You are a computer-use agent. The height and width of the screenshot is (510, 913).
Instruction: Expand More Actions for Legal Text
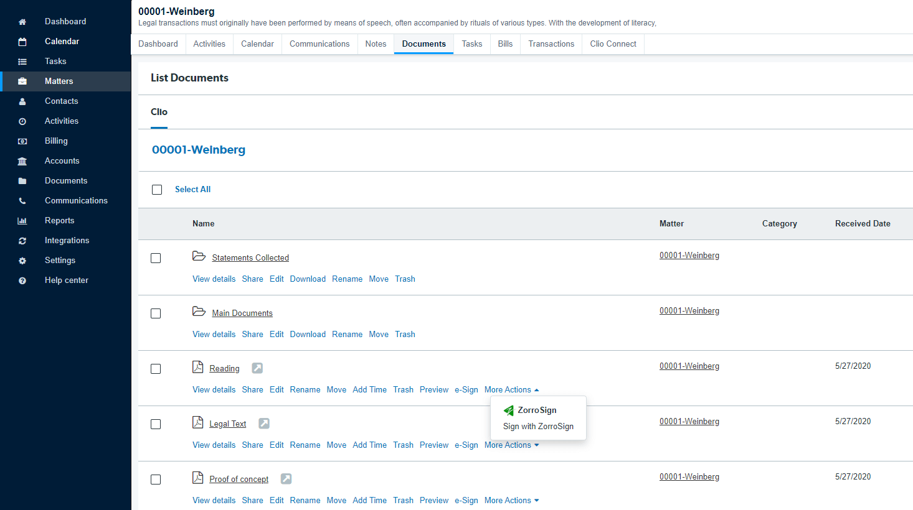point(511,445)
